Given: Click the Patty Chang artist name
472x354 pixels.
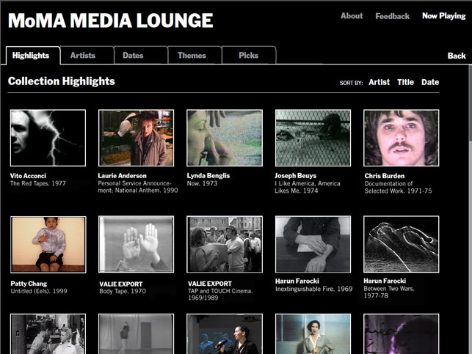Looking at the screenshot, I should click(29, 284).
